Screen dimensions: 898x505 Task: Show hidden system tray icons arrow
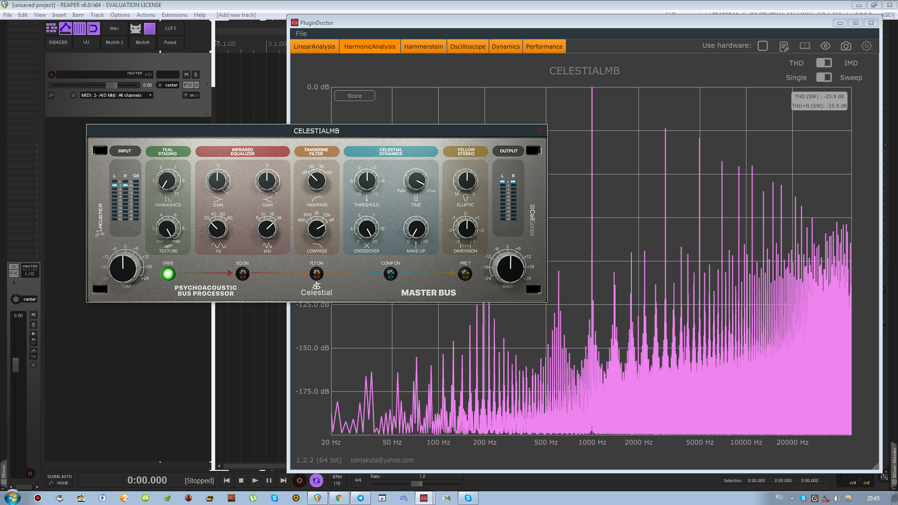click(792, 498)
